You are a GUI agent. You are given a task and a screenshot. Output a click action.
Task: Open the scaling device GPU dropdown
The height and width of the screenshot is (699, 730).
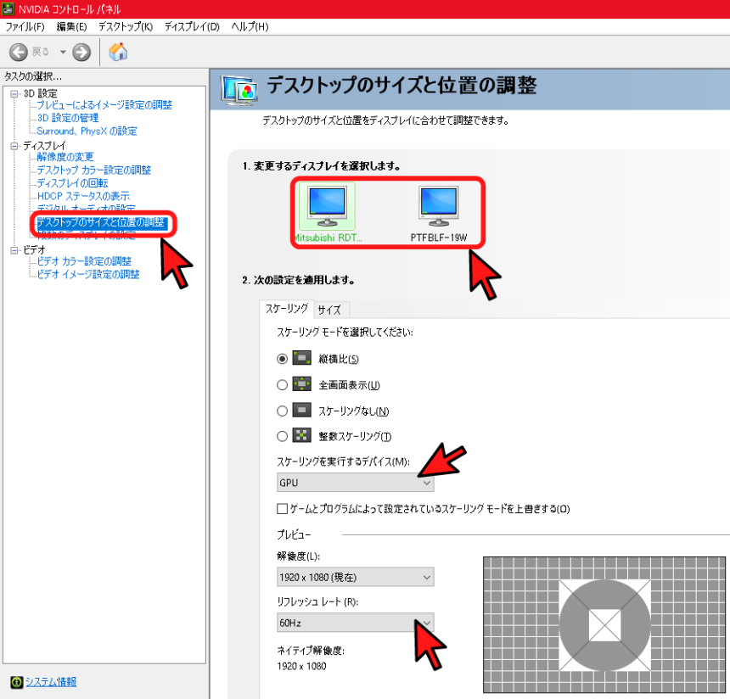click(x=355, y=483)
